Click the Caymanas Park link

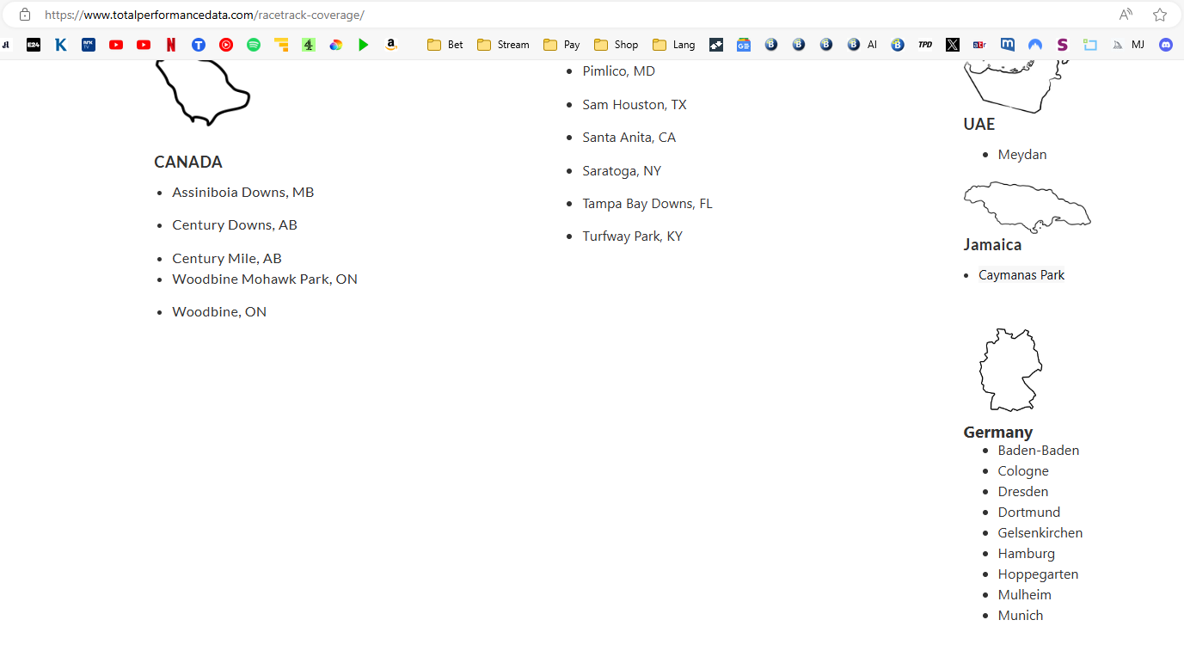(x=1021, y=275)
